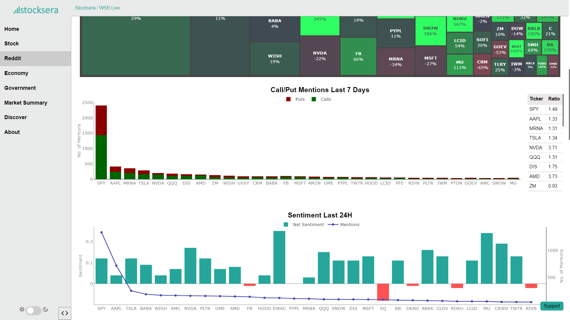Open the Discover sidebar menu
This screenshot has height=320, width=570.
click(x=15, y=117)
